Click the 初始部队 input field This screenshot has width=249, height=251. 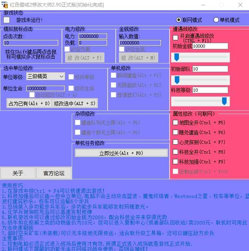point(210,69)
